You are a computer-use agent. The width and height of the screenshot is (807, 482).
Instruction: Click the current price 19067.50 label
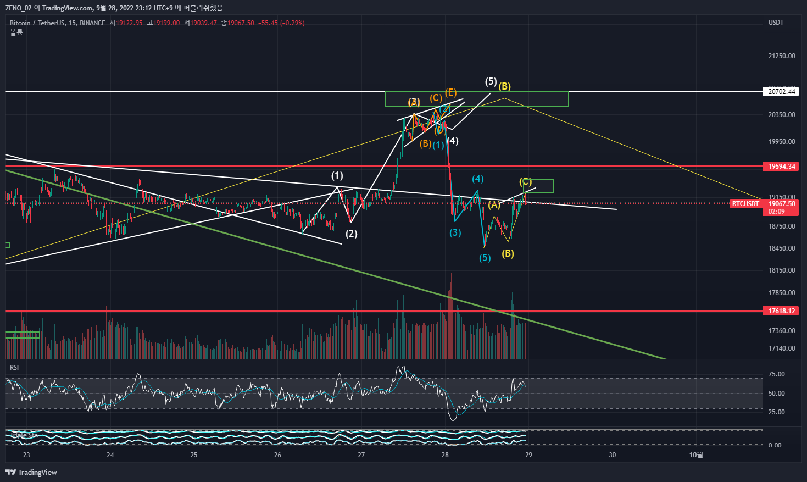click(x=781, y=204)
